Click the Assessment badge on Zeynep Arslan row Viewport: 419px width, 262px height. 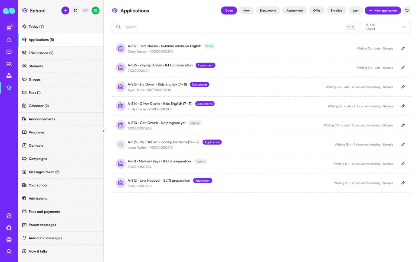click(x=205, y=65)
